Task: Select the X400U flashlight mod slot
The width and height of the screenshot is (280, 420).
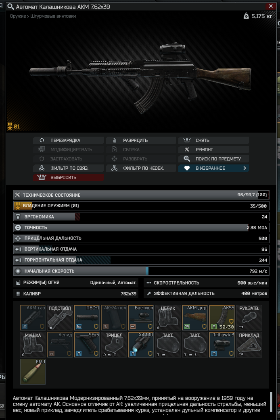Action: point(141,345)
